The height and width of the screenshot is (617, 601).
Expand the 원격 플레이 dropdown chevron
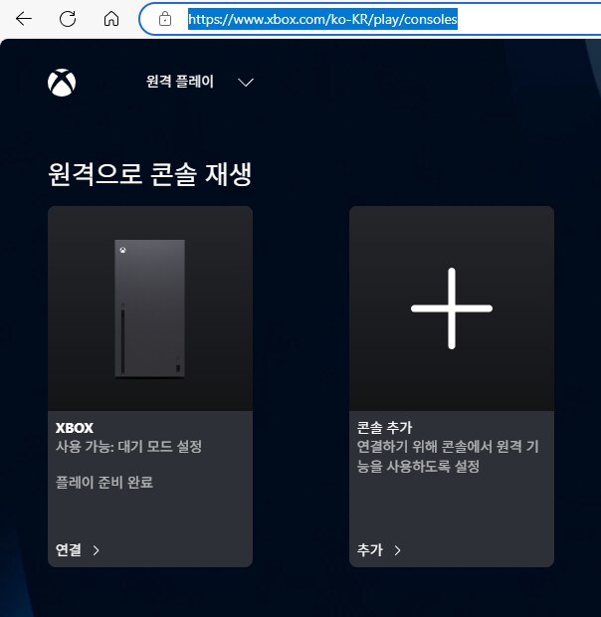click(246, 83)
